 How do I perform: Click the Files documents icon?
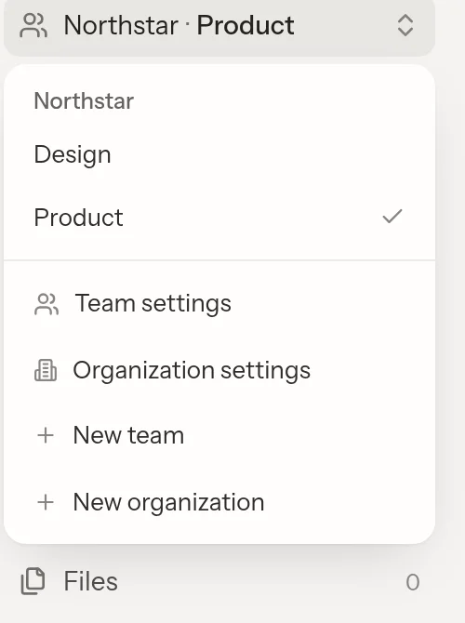pos(33,581)
